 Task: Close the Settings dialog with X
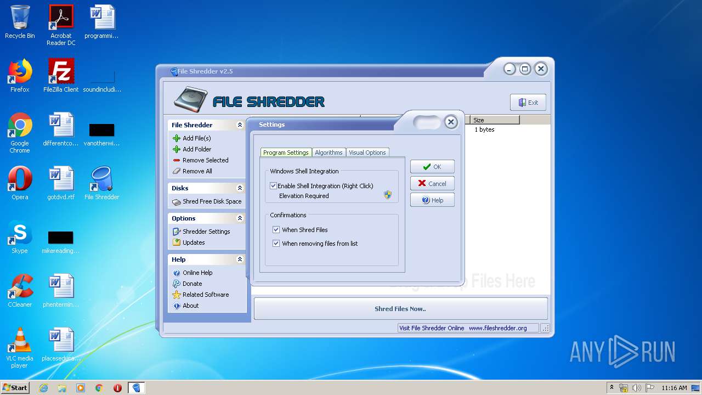451,122
